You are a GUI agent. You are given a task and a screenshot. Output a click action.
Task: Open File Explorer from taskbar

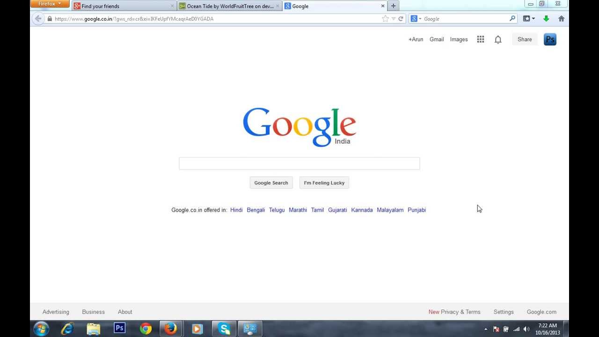(94, 329)
